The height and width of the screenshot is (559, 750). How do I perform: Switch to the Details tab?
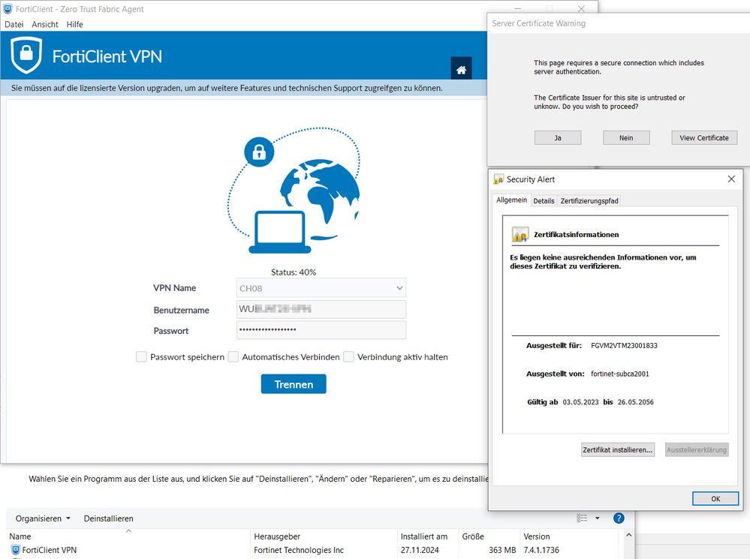click(x=544, y=201)
